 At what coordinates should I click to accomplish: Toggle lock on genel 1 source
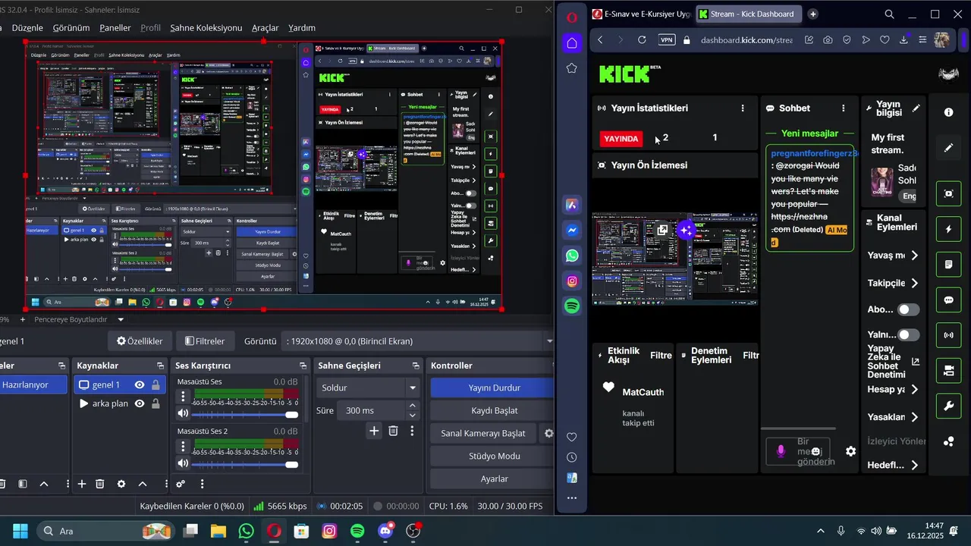pos(156,385)
